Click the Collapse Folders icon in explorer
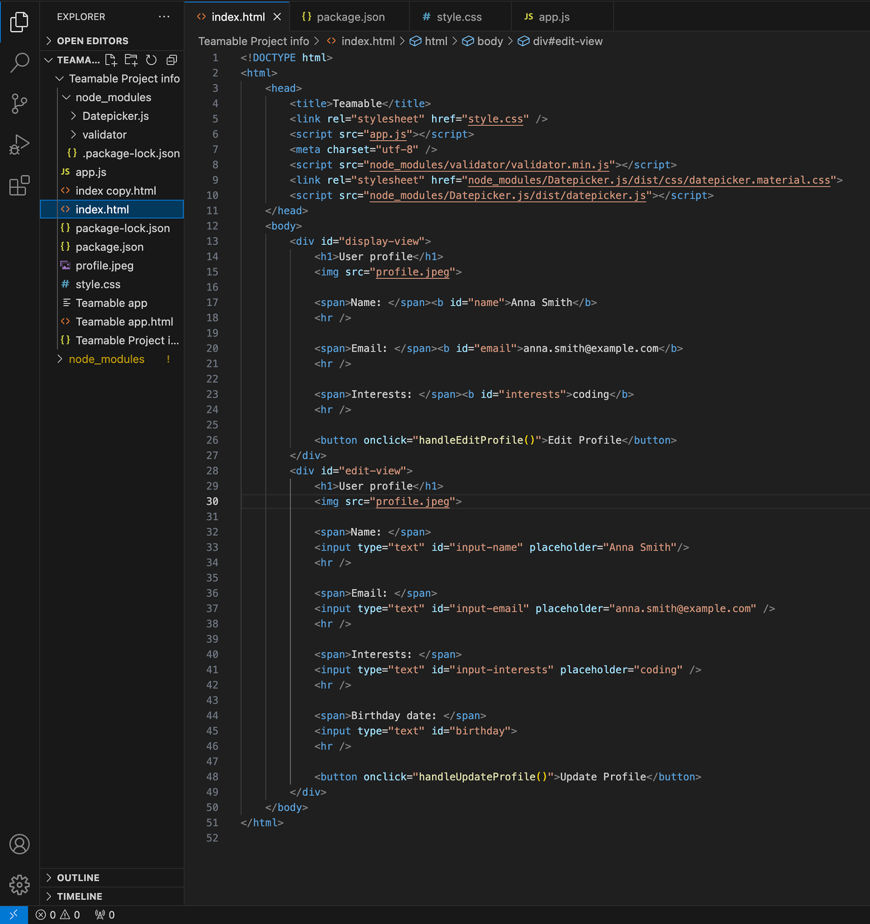 [172, 60]
